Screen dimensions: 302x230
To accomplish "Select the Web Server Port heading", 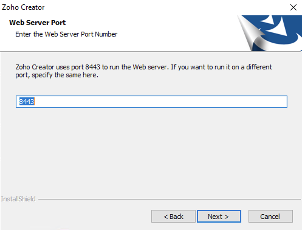I will tap(37, 23).
